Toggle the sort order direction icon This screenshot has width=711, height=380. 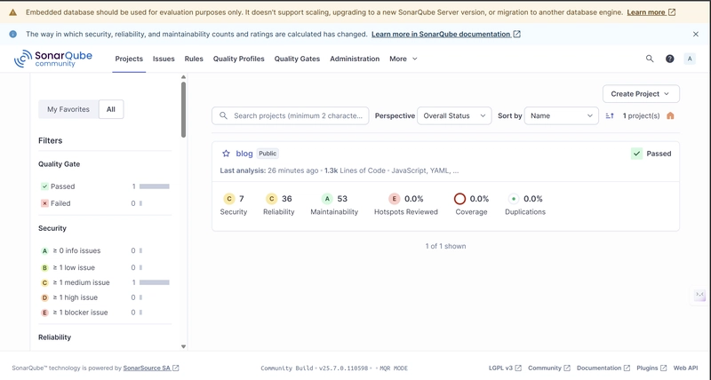pyautogui.click(x=610, y=115)
